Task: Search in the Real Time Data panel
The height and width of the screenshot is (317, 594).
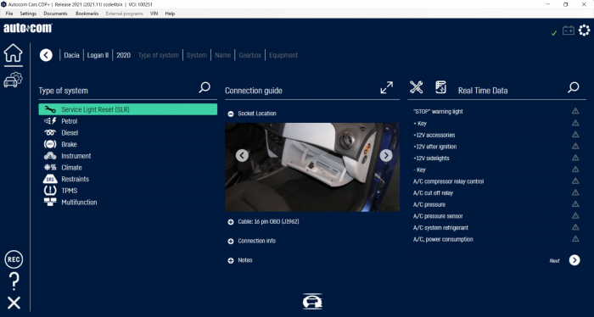Action: click(574, 88)
